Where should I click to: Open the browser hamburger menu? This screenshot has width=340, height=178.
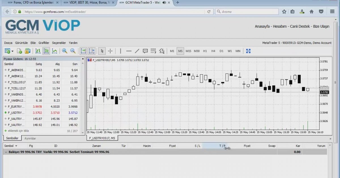332,12
